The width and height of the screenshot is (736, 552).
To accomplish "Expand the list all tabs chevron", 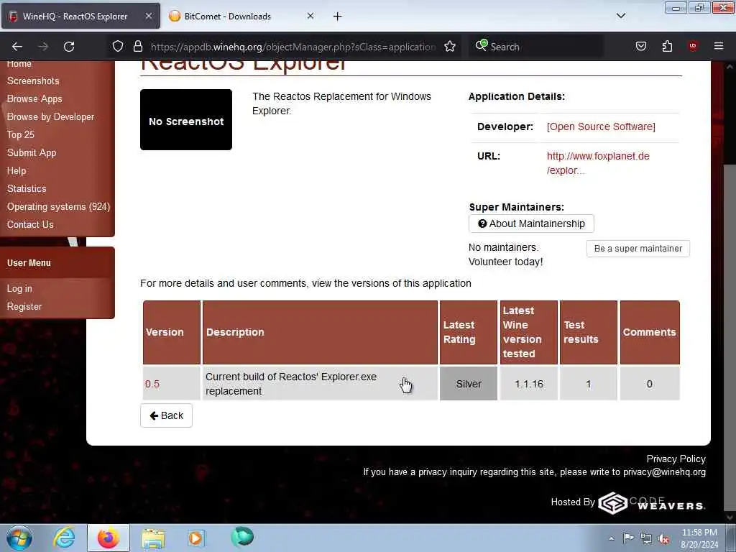I will click(x=621, y=16).
